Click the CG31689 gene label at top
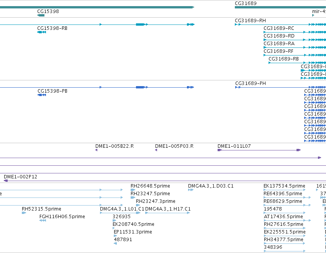Viewport: 326px width, 253px height. pos(246,3)
